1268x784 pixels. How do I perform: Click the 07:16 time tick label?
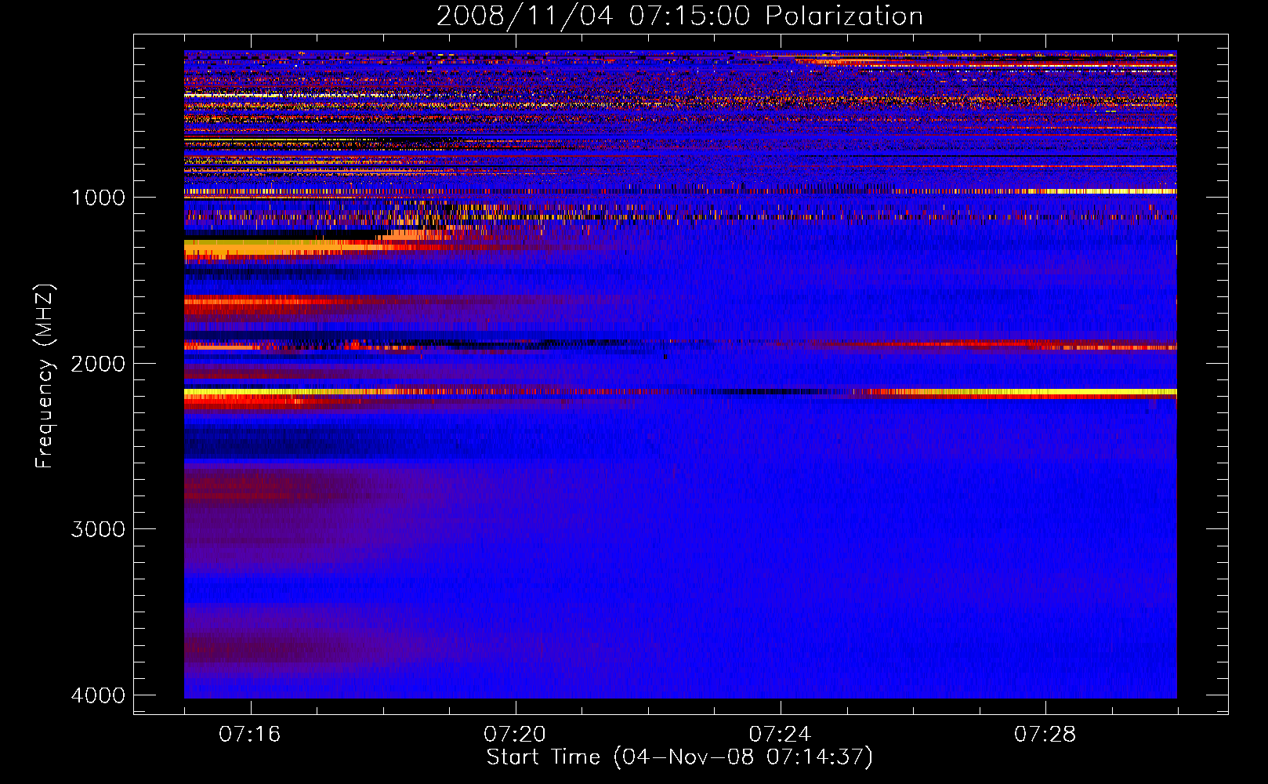click(x=250, y=734)
